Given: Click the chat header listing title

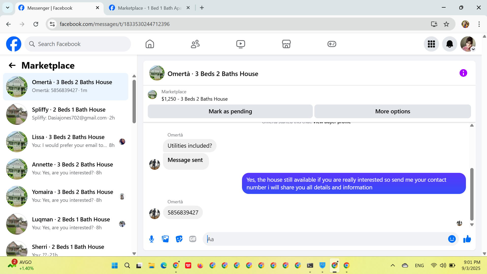Looking at the screenshot, I should (213, 74).
